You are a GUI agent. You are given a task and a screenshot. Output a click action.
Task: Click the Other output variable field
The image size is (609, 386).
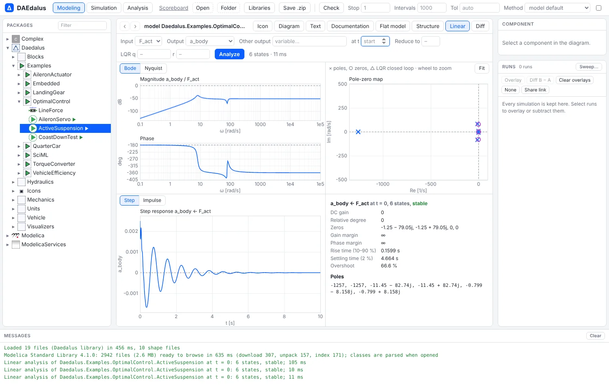click(x=309, y=41)
